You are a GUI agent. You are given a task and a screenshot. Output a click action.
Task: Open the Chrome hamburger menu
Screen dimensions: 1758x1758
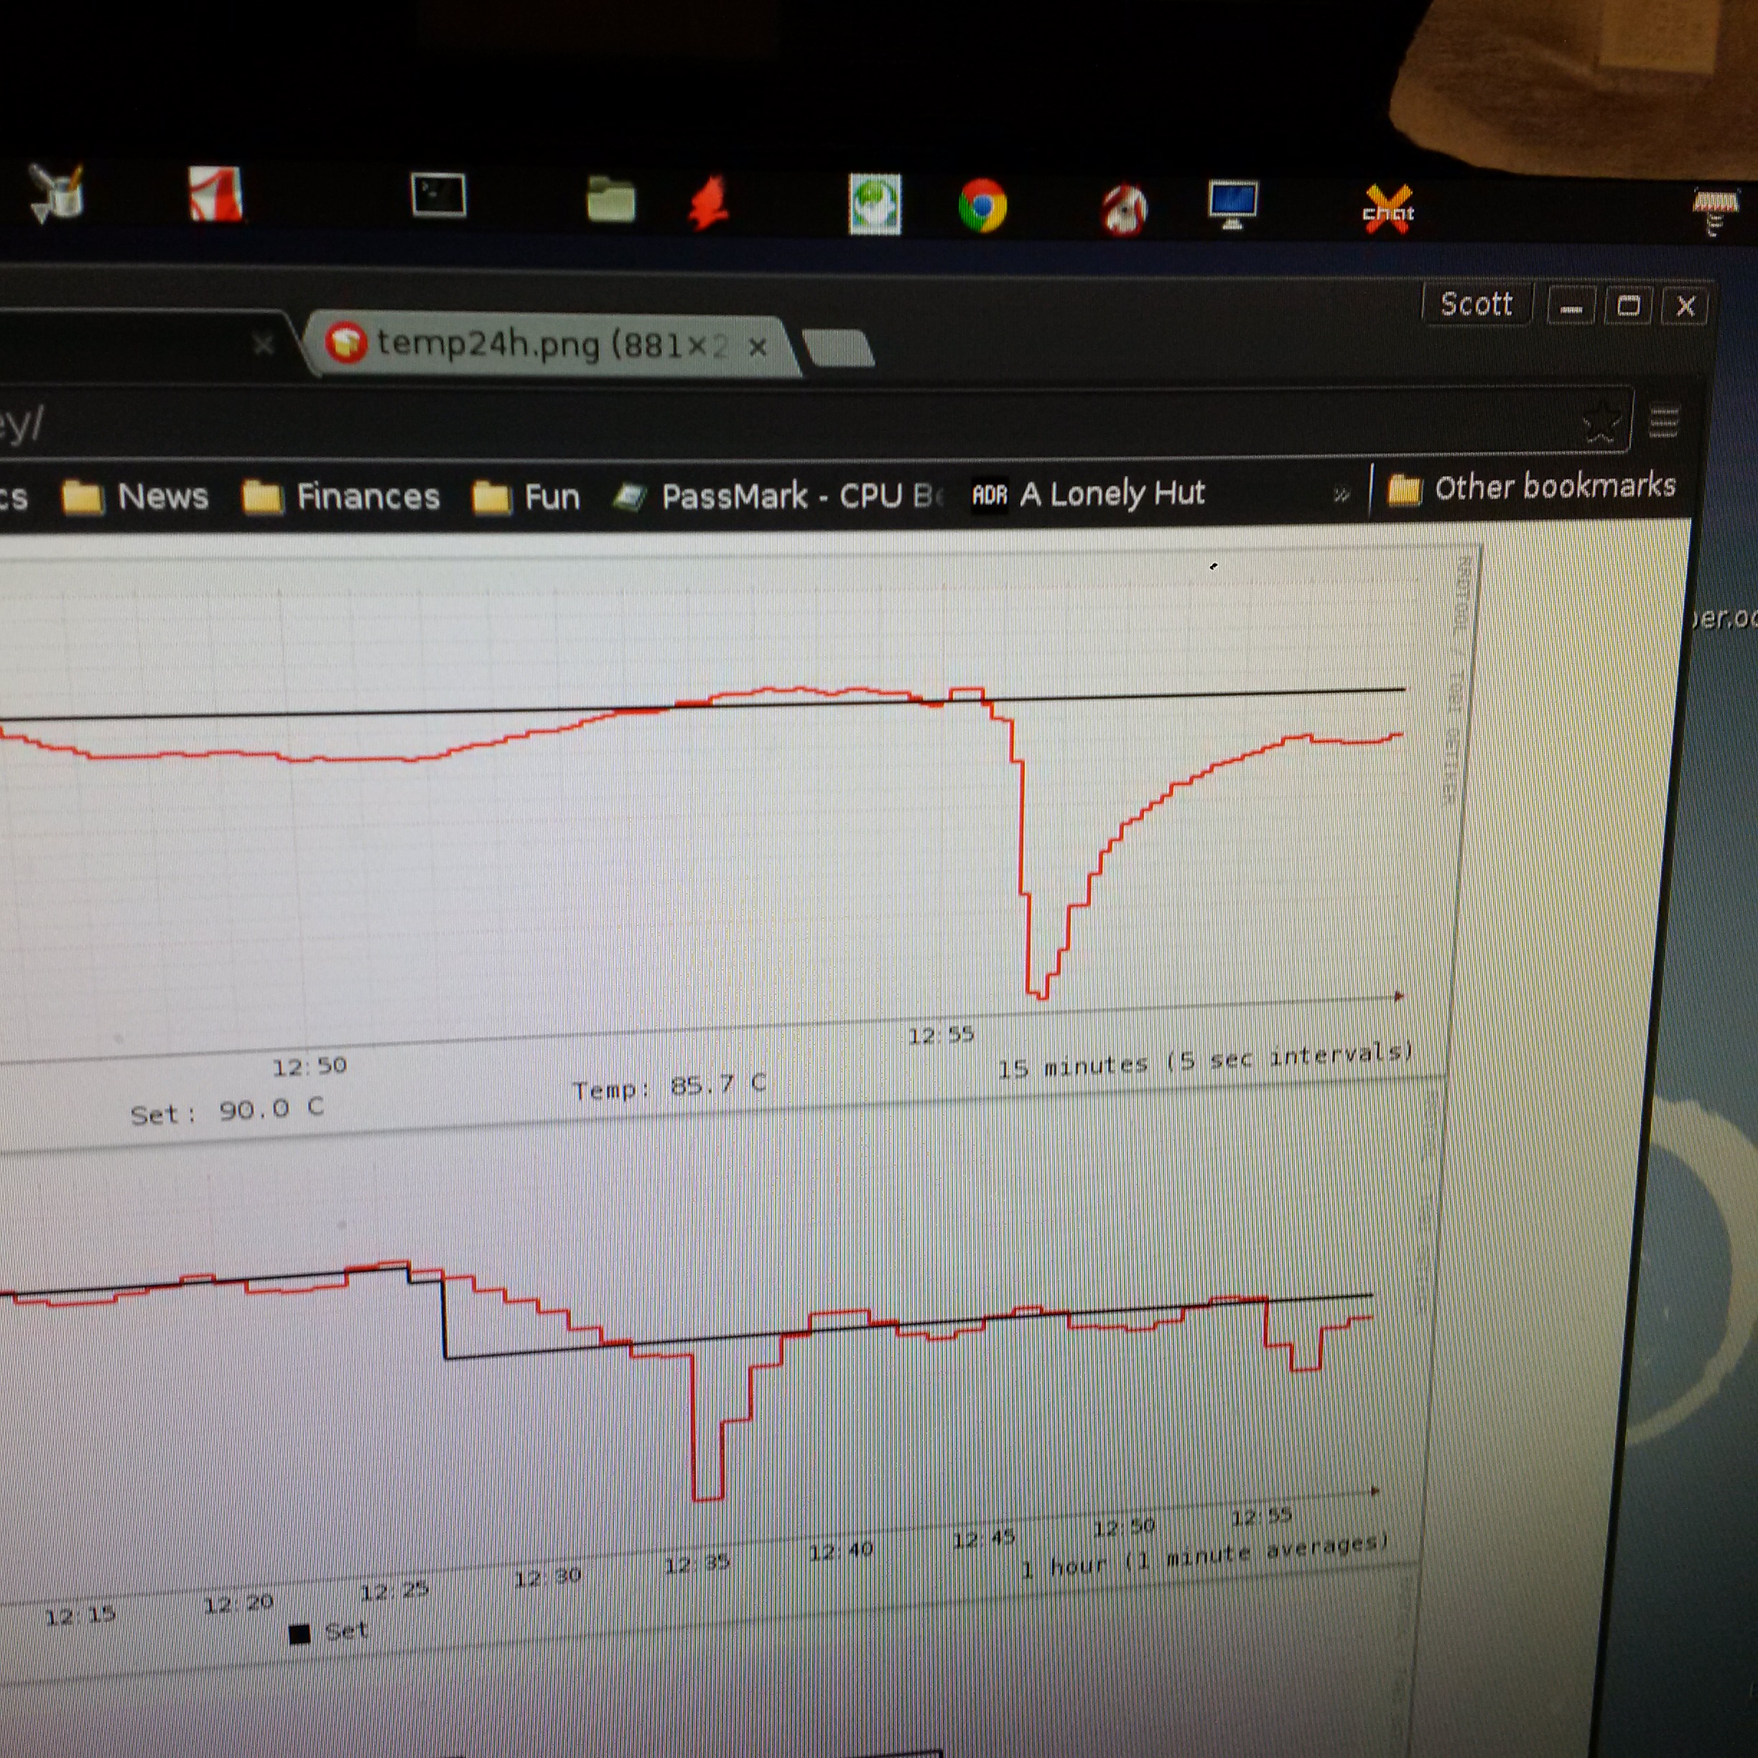pyautogui.click(x=1663, y=422)
